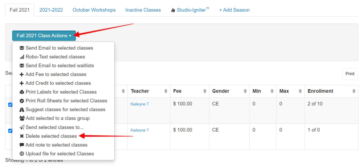Click the upload icon for Upload file
The height and width of the screenshot is (166, 363).
(x=22, y=154)
